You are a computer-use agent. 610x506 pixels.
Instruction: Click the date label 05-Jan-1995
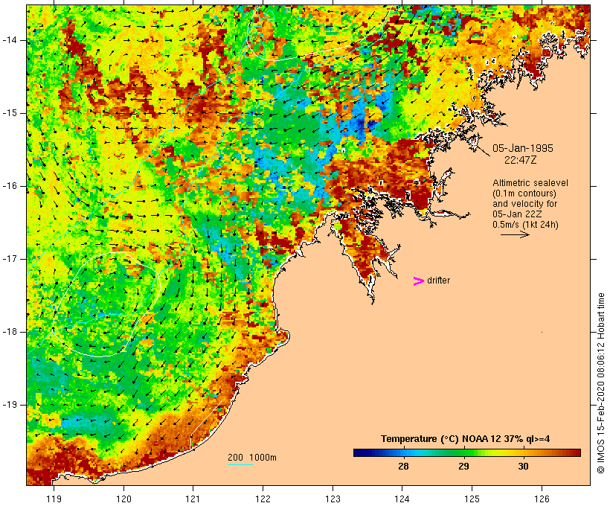click(x=523, y=148)
